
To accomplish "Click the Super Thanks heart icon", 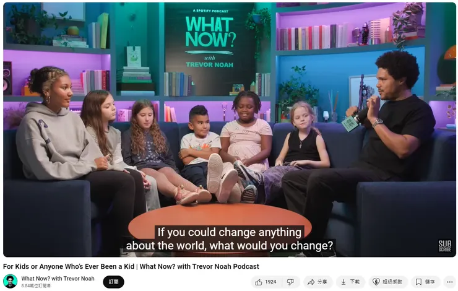I will [376, 282].
